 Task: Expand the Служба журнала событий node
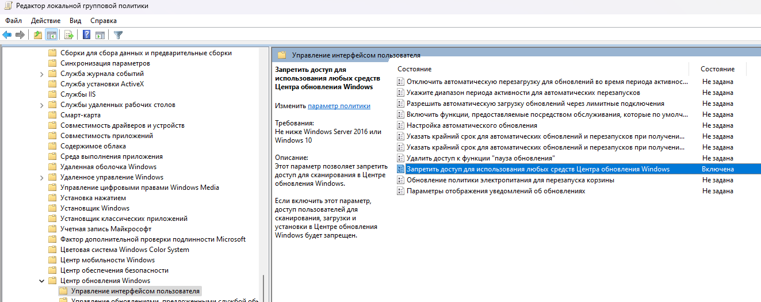point(42,74)
